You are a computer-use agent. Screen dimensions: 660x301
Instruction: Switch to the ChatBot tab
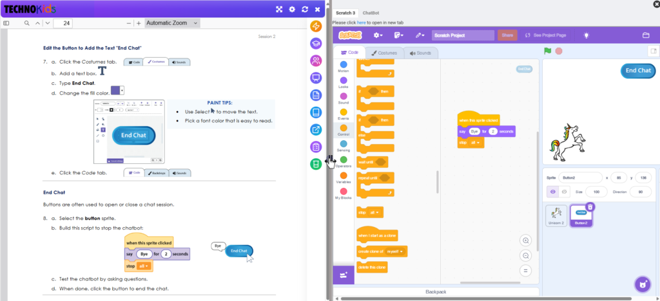pyautogui.click(x=371, y=13)
